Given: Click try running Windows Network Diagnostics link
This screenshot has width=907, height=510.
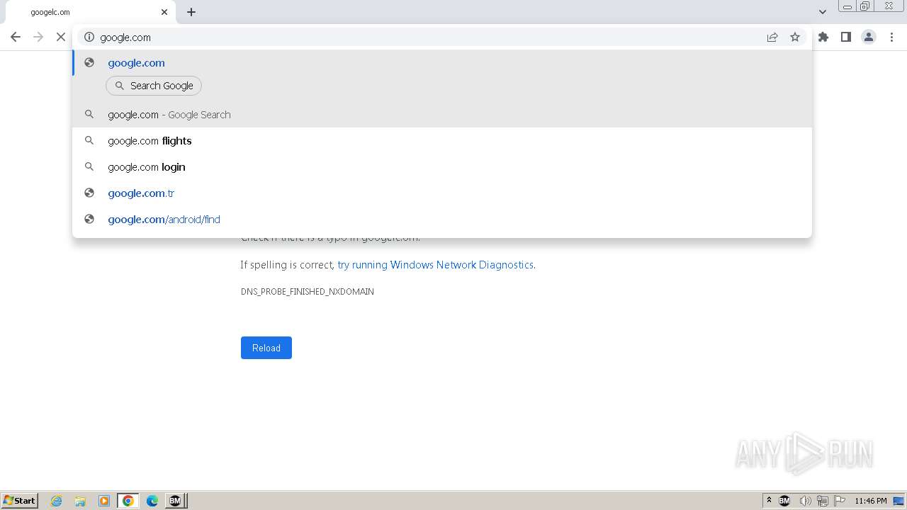Looking at the screenshot, I should [x=435, y=264].
